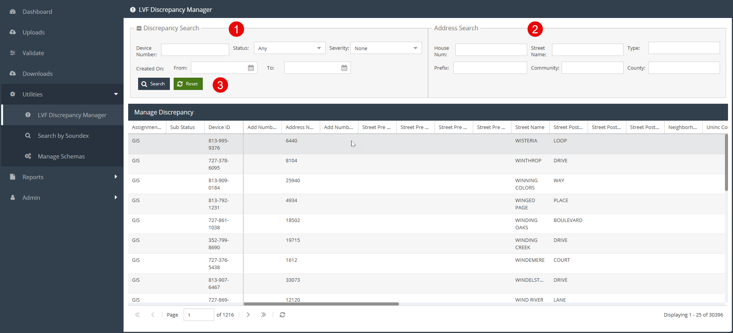The height and width of the screenshot is (333, 733).
Task: Click the Downloads cloud icon
Action: tap(13, 73)
